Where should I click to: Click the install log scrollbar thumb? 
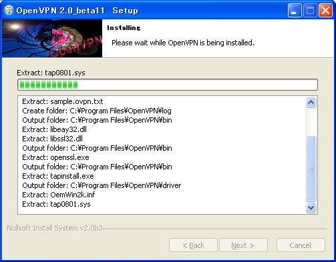click(311, 169)
